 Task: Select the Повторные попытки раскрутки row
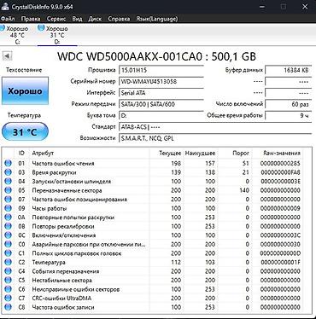tap(152, 217)
